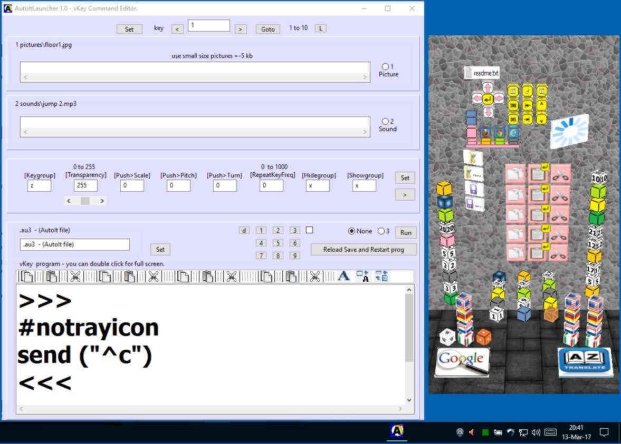Click the '>' next key button beside Goto
Image resolution: width=621 pixels, height=444 pixels.
click(x=241, y=29)
